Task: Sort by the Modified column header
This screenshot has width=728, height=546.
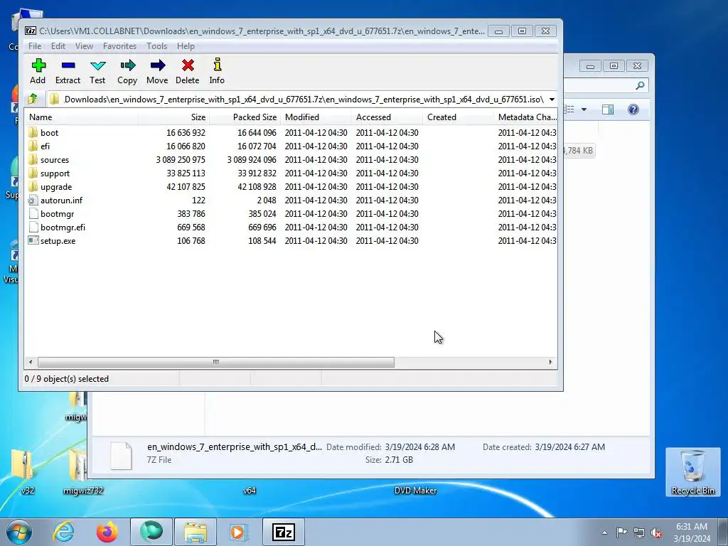Action: pos(316,117)
